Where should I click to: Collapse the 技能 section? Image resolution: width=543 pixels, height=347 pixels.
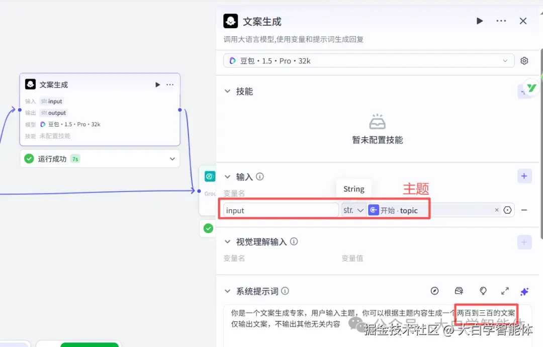(x=228, y=91)
